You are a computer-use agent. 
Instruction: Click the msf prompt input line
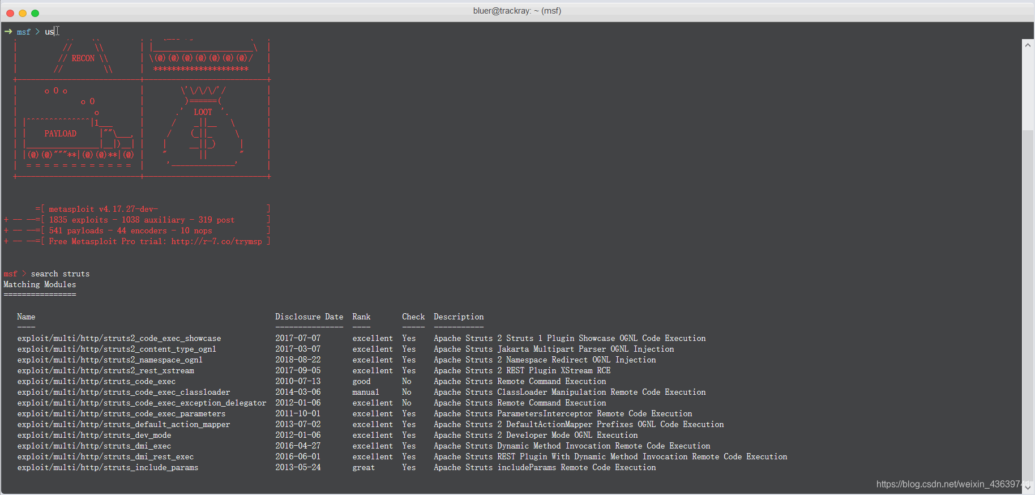point(517,31)
